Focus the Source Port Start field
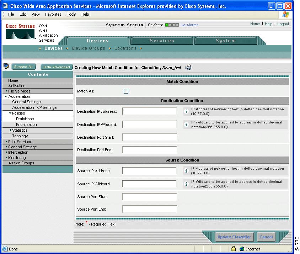This screenshot has height=254, width=300. pos(150,197)
